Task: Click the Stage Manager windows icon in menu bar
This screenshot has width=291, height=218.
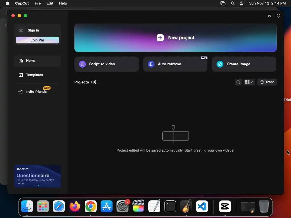Action: (x=223, y=3)
